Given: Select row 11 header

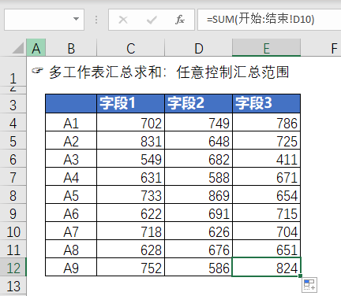Looking at the screenshot, I should tap(13, 249).
